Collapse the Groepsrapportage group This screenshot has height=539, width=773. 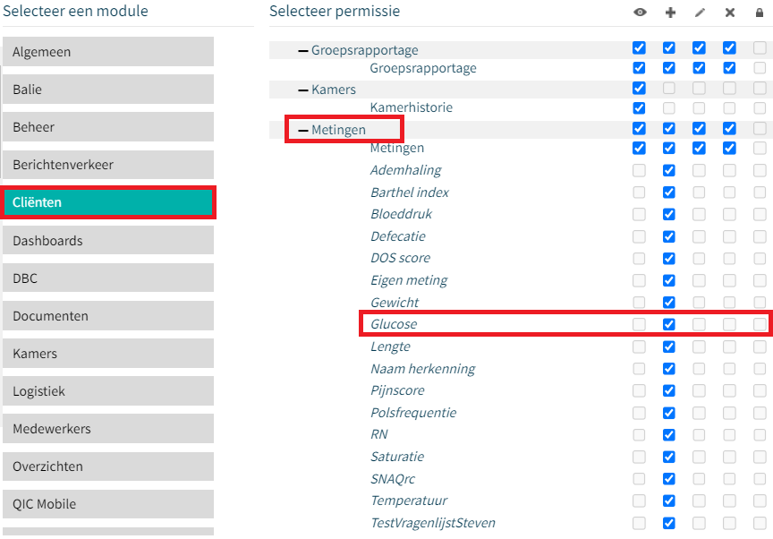tap(302, 50)
